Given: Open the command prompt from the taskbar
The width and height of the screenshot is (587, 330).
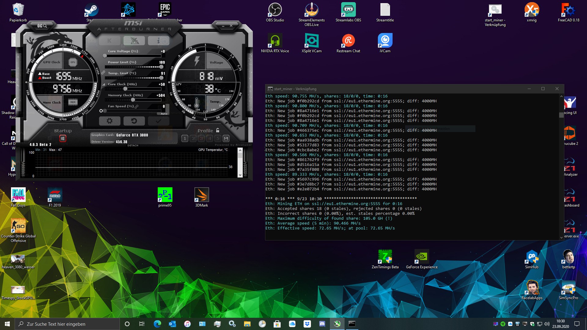Looking at the screenshot, I should click(x=352, y=324).
